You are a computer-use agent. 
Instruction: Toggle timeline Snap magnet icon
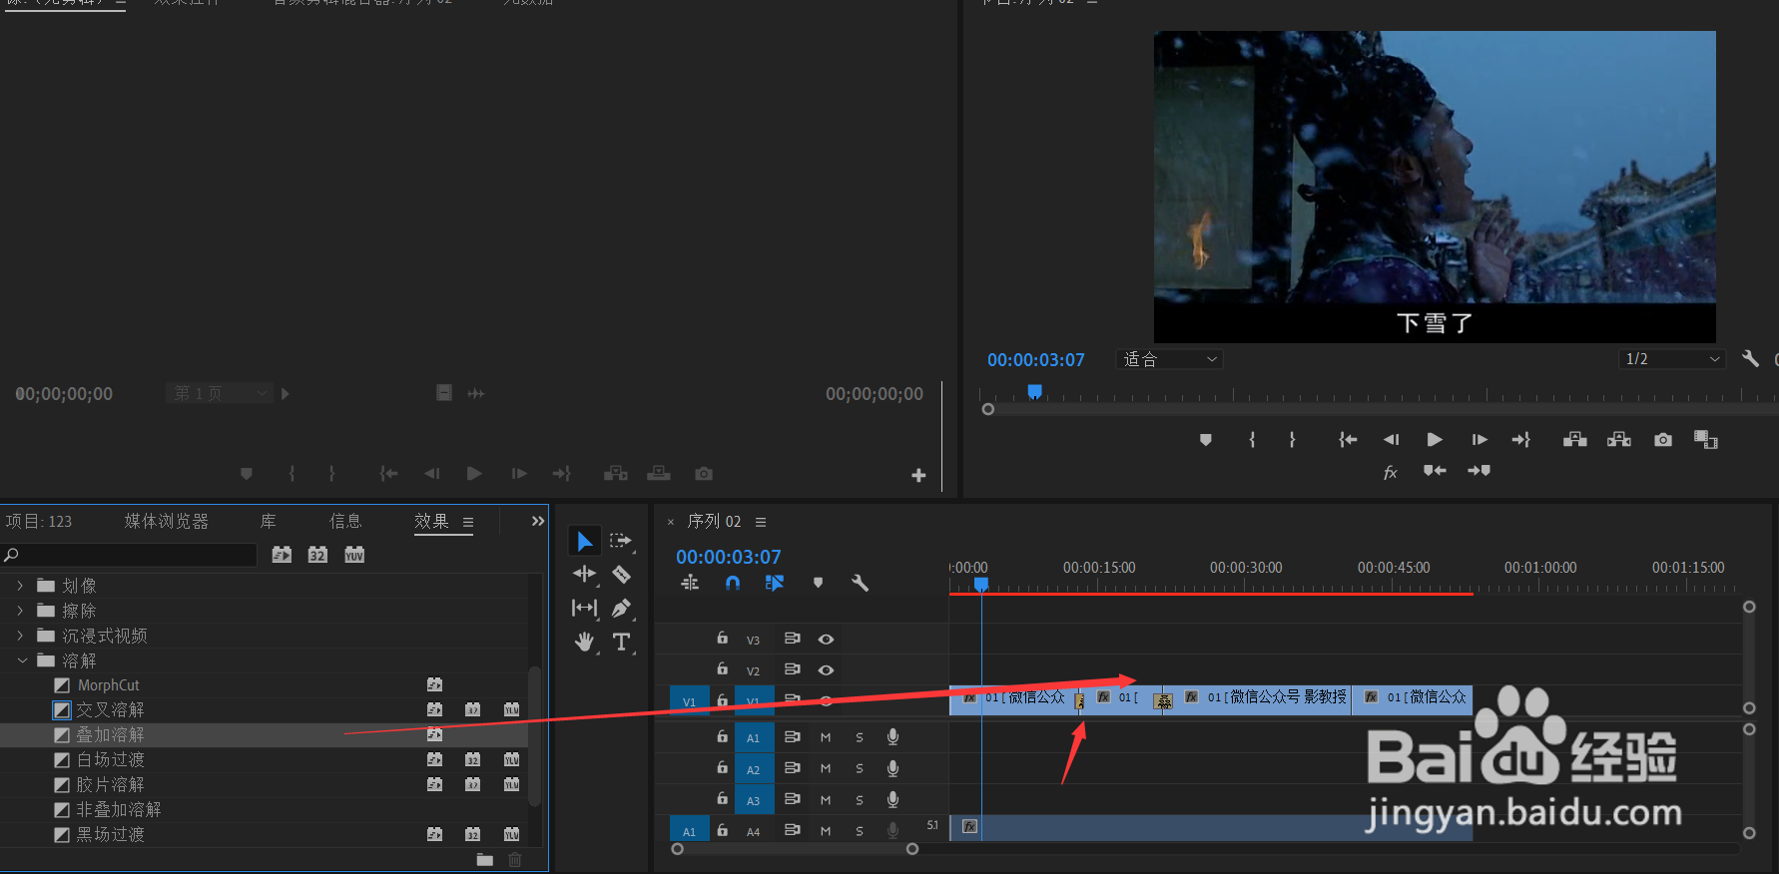click(733, 583)
